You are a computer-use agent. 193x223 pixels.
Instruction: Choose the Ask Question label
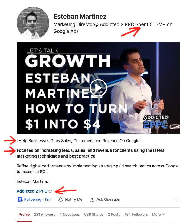point(108,199)
